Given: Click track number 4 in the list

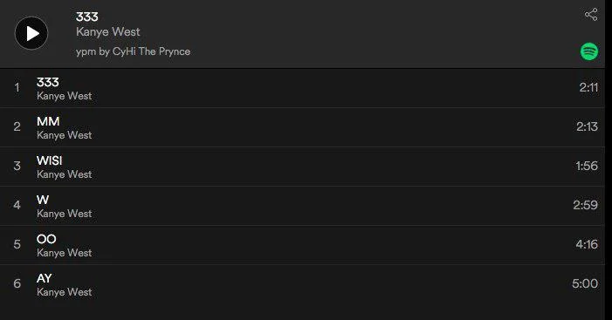Looking at the screenshot, I should click(17, 205).
